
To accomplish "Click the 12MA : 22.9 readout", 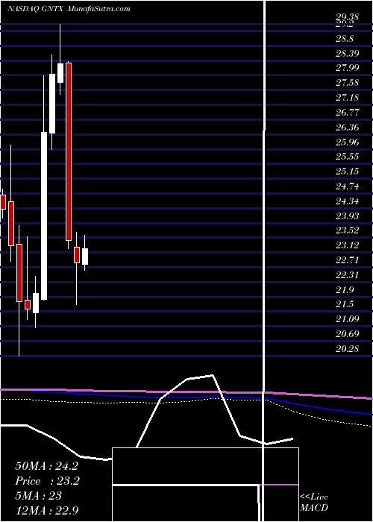I will click(x=46, y=511).
